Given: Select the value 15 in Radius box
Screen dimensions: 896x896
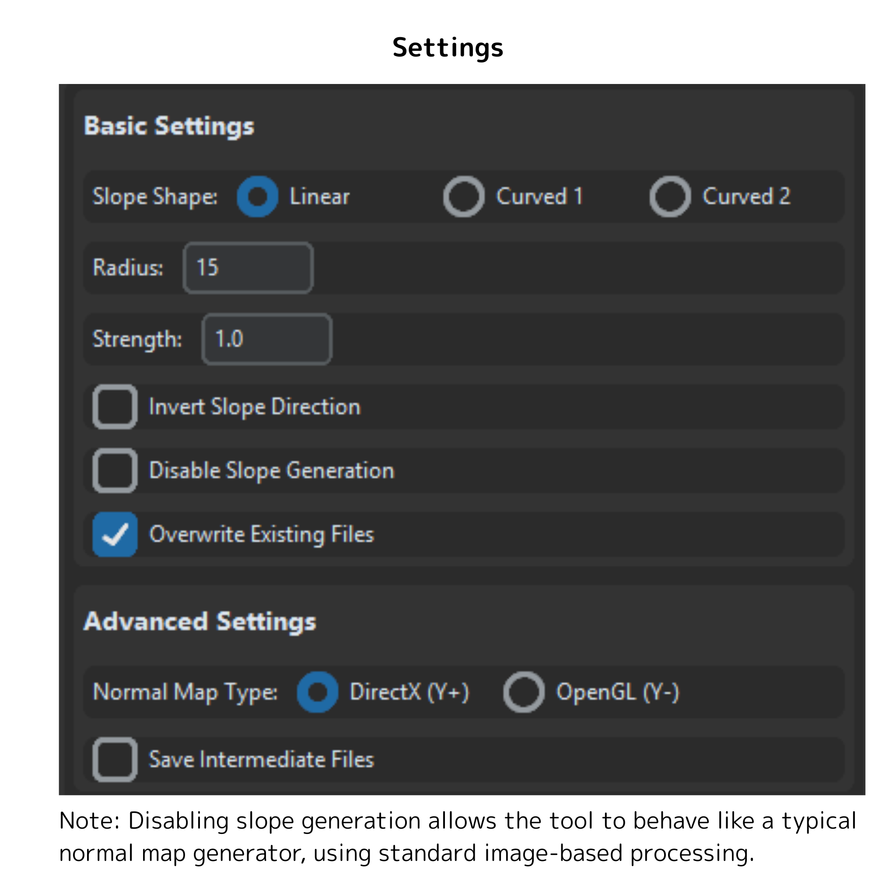Looking at the screenshot, I should (208, 268).
